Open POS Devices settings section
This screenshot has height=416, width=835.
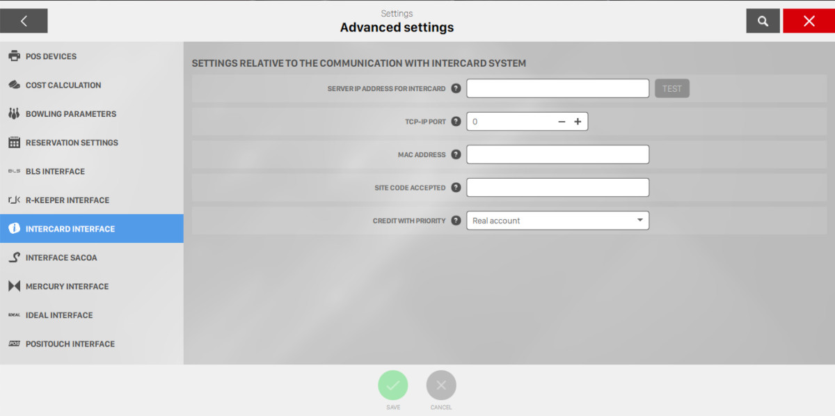pyautogui.click(x=51, y=56)
